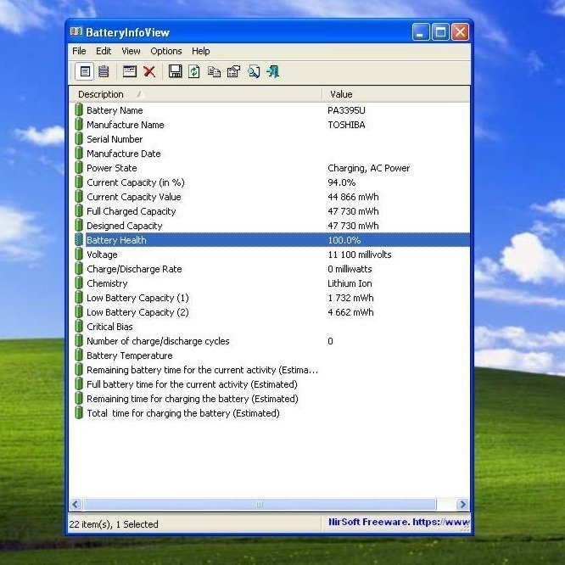565x565 pixels.
Task: Sort by the Value column header
Action: tap(395, 94)
